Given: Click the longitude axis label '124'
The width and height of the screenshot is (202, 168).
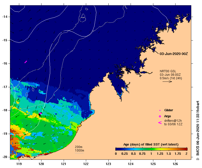Looking at the screenshot, I should [x=131, y=164].
